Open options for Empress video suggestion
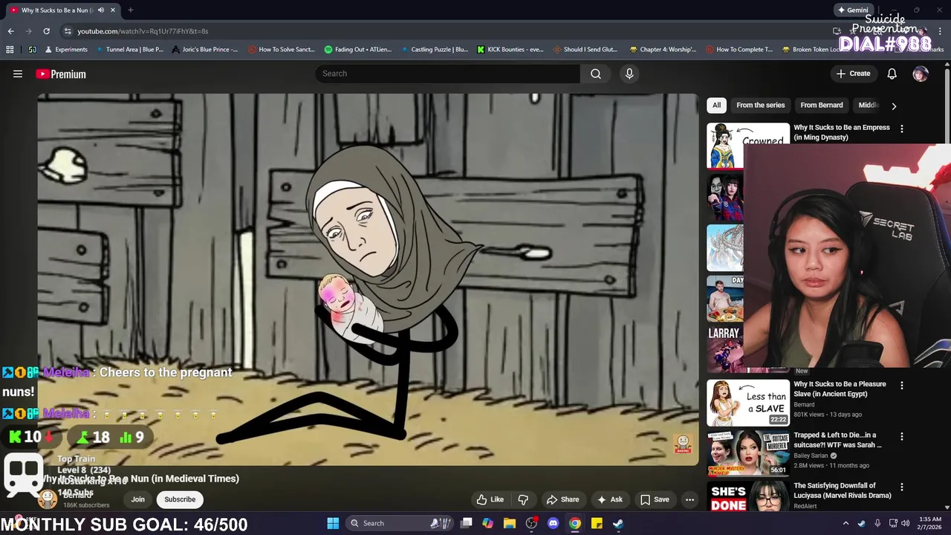Image resolution: width=951 pixels, height=535 pixels. [x=902, y=129]
